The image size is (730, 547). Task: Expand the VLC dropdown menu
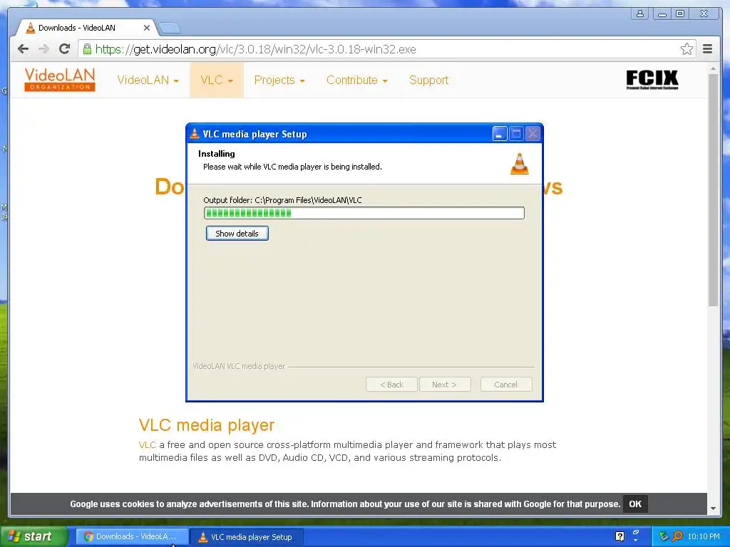[x=217, y=80]
